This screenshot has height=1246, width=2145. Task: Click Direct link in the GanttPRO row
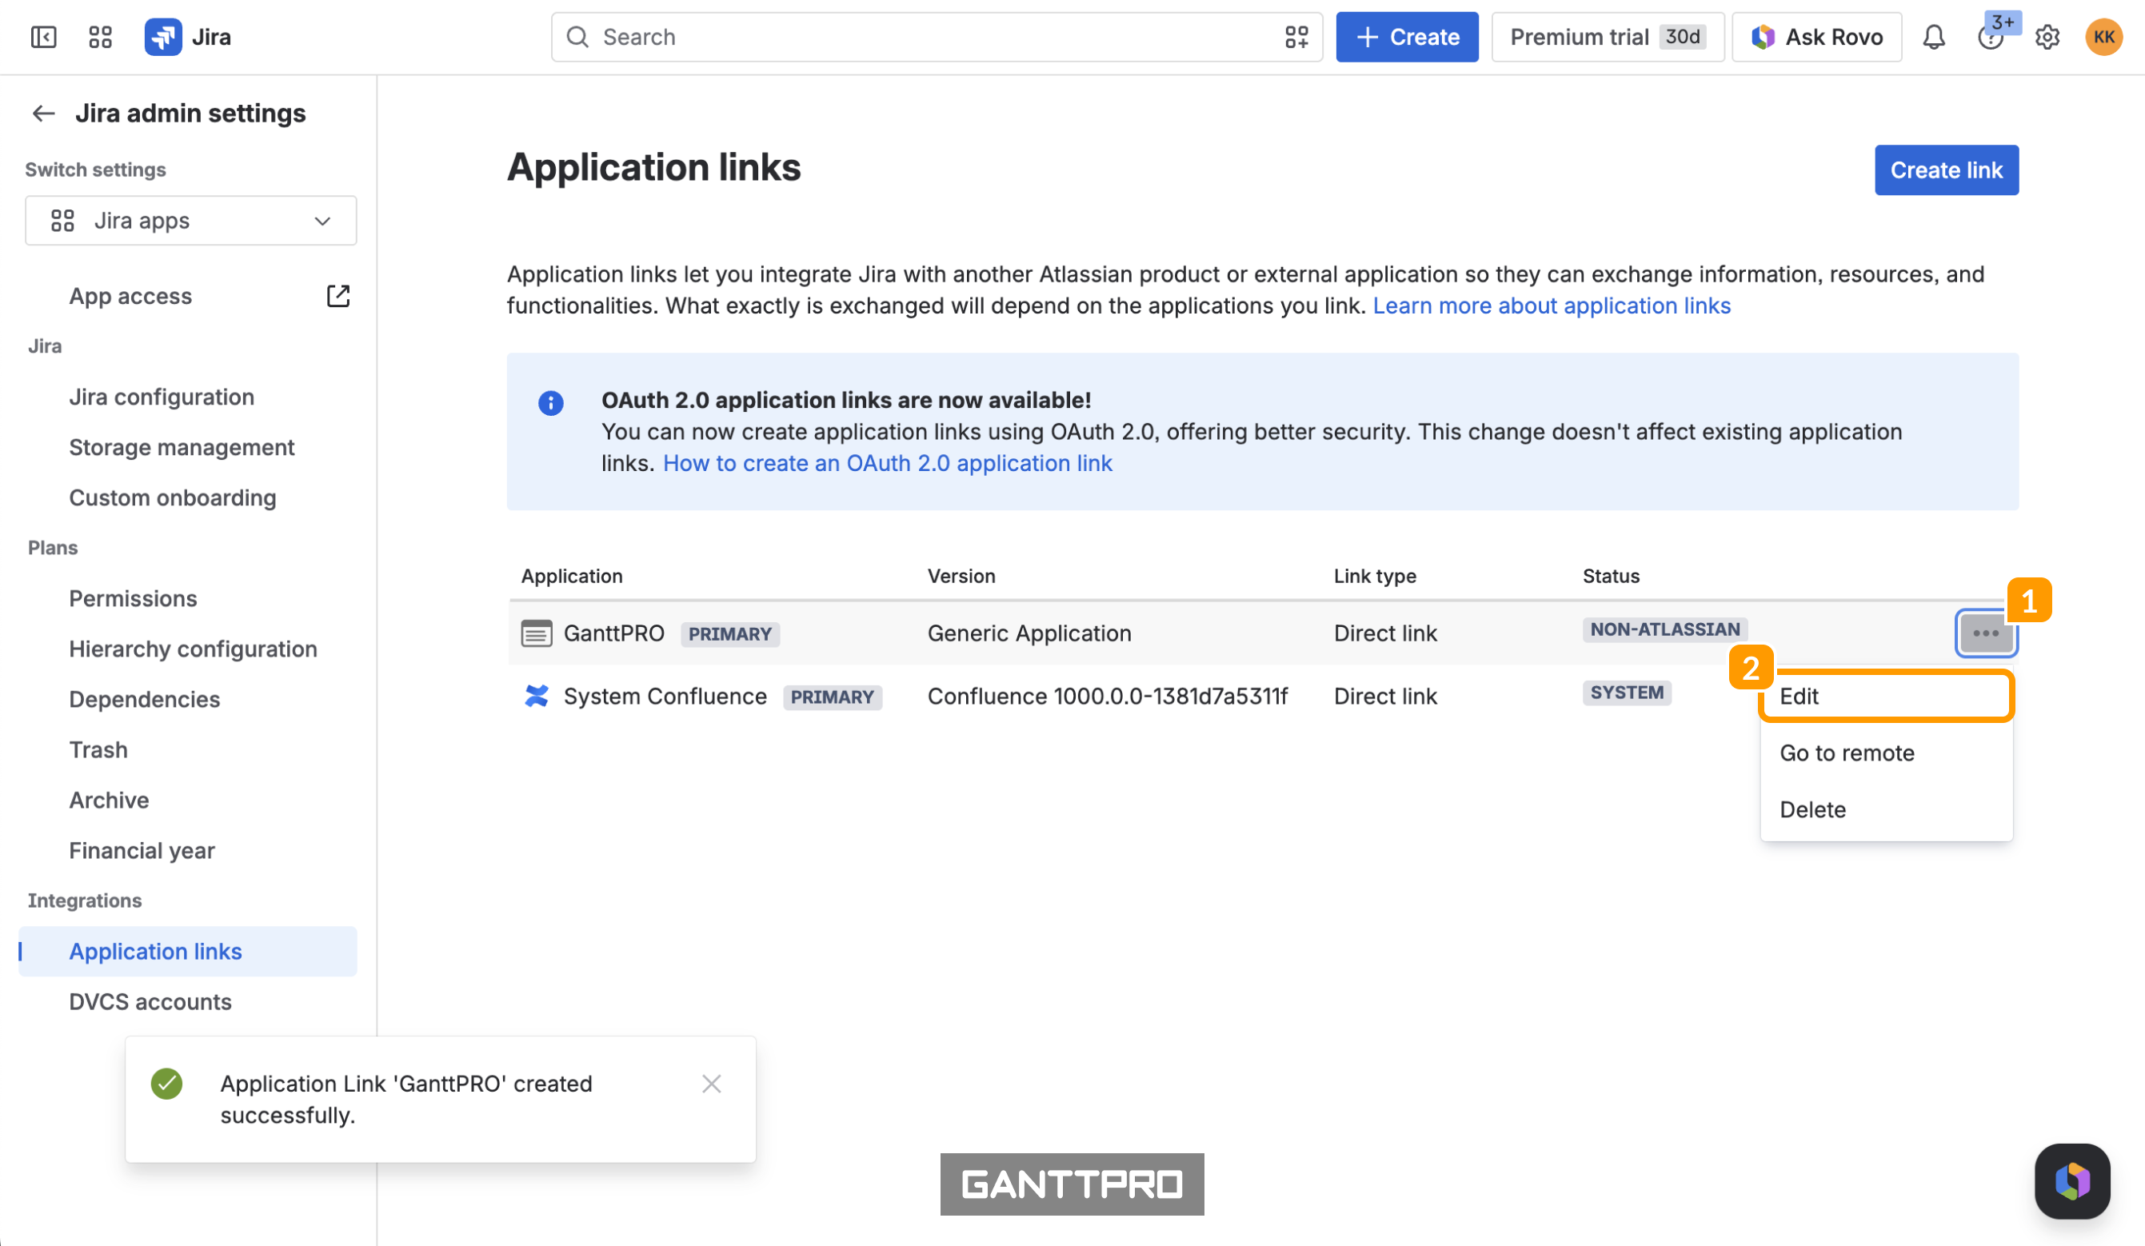[x=1385, y=633]
